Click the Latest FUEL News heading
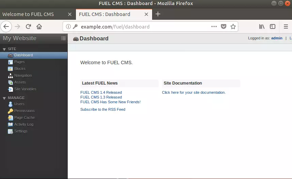Screen dimensions: 292x179 click(x=100, y=83)
